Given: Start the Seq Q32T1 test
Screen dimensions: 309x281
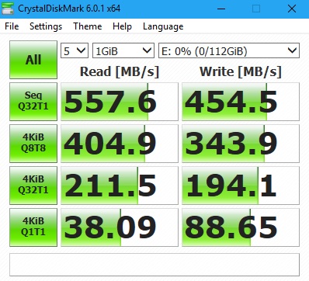Looking at the screenshot, I should (33, 102).
